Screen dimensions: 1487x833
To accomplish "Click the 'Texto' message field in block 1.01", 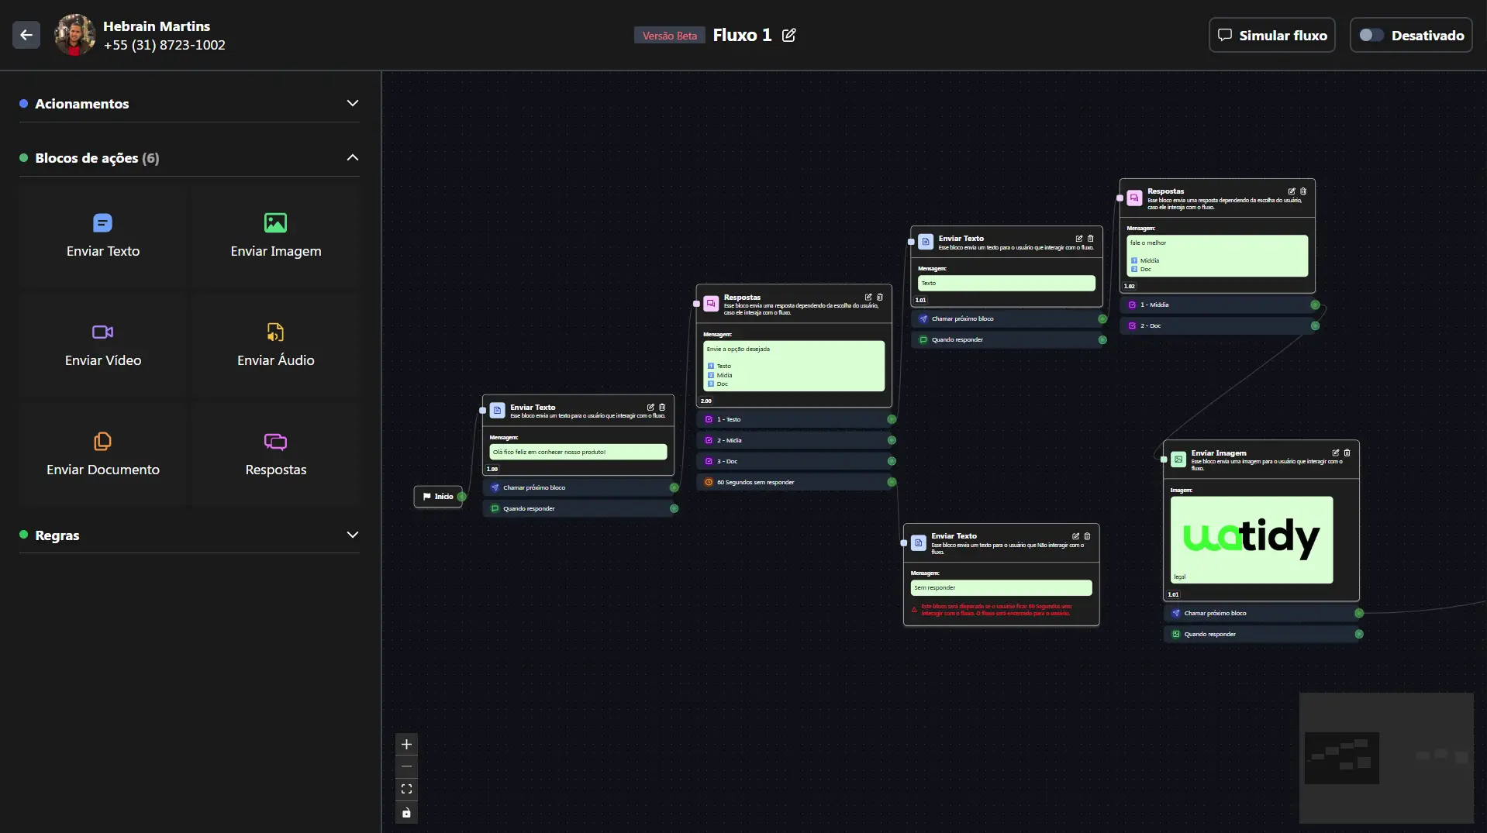I will tap(1006, 283).
